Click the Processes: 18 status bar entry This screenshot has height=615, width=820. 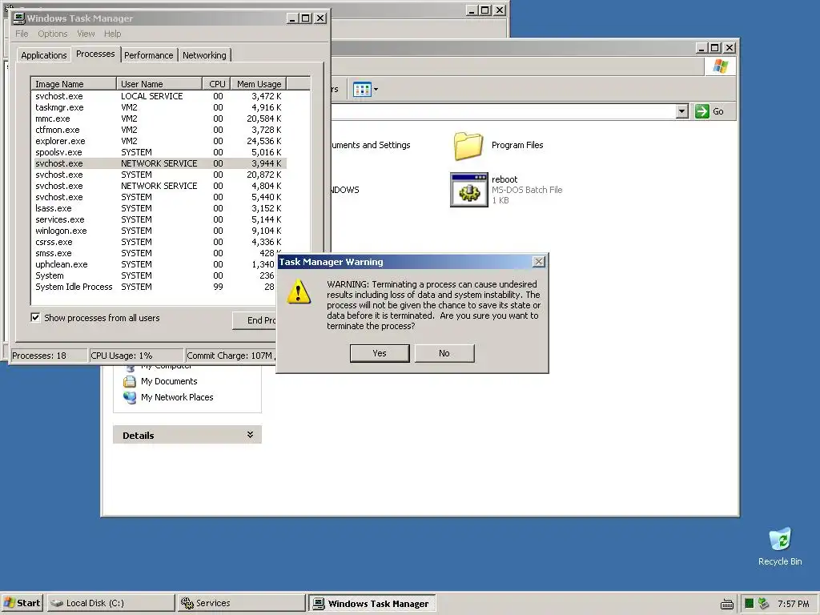(x=48, y=356)
